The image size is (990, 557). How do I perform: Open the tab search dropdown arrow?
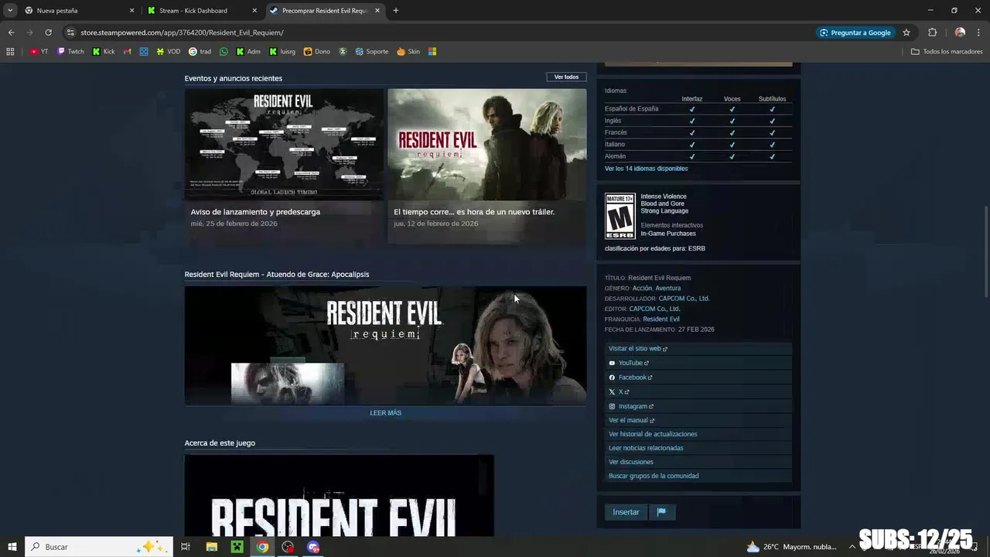point(10,11)
